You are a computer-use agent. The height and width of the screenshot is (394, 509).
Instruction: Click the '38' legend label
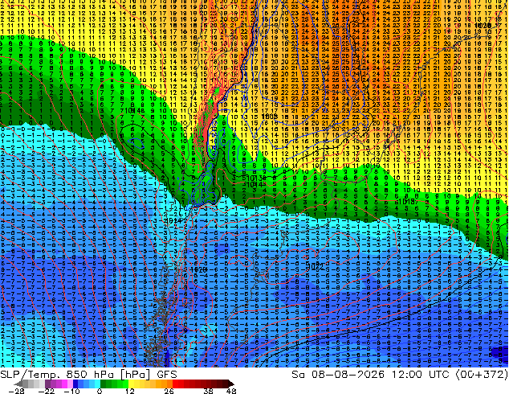[x=209, y=391]
